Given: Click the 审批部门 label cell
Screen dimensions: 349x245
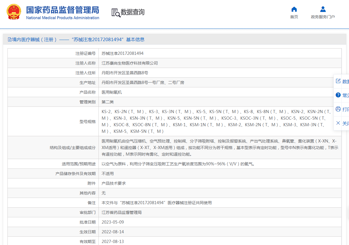Looking at the screenshot, I should point(53,212).
